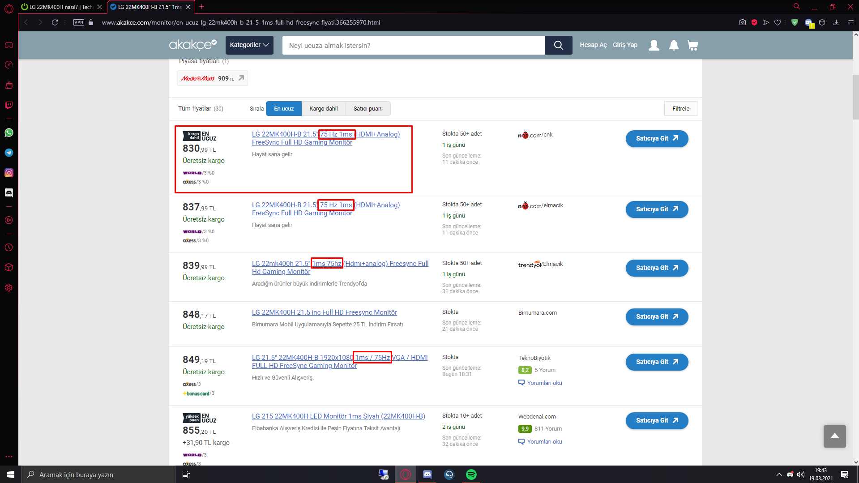859x483 pixels.
Task: Click the akakçe search magnifier button
Action: point(559,45)
